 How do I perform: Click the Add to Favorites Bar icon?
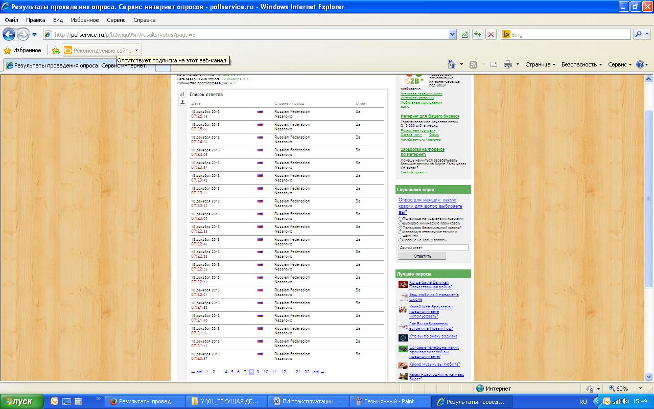55,50
